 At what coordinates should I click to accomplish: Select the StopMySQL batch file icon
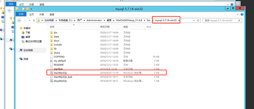click(x=51, y=81)
